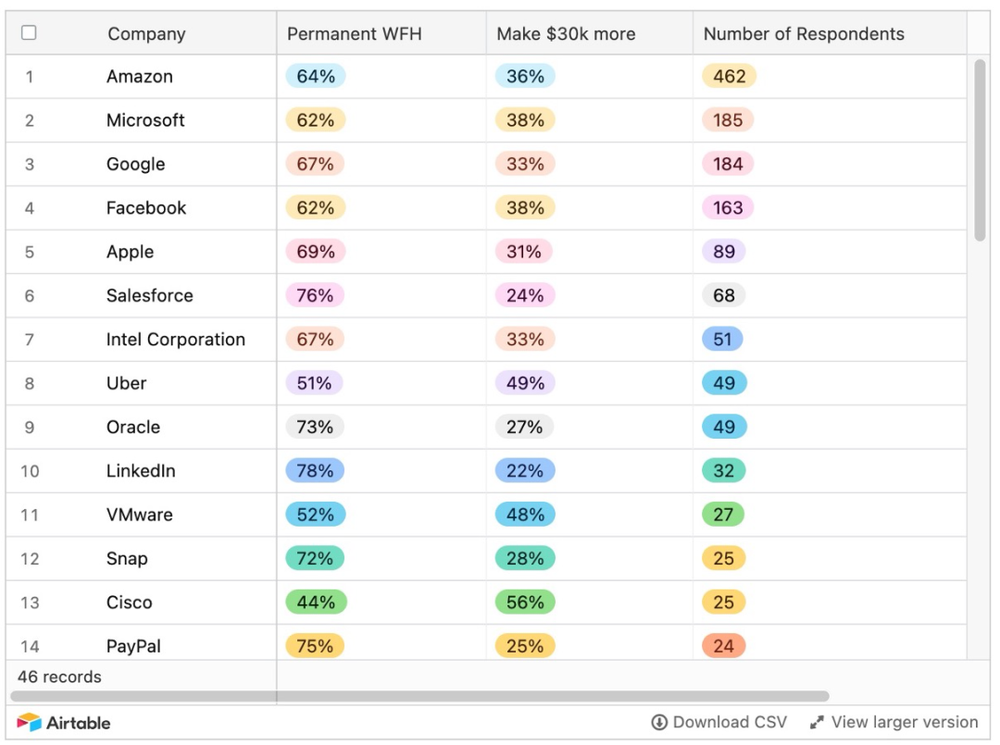Image resolution: width=1000 pixels, height=745 pixels.
Task: Click the Airtable brand name text
Action: [x=79, y=723]
